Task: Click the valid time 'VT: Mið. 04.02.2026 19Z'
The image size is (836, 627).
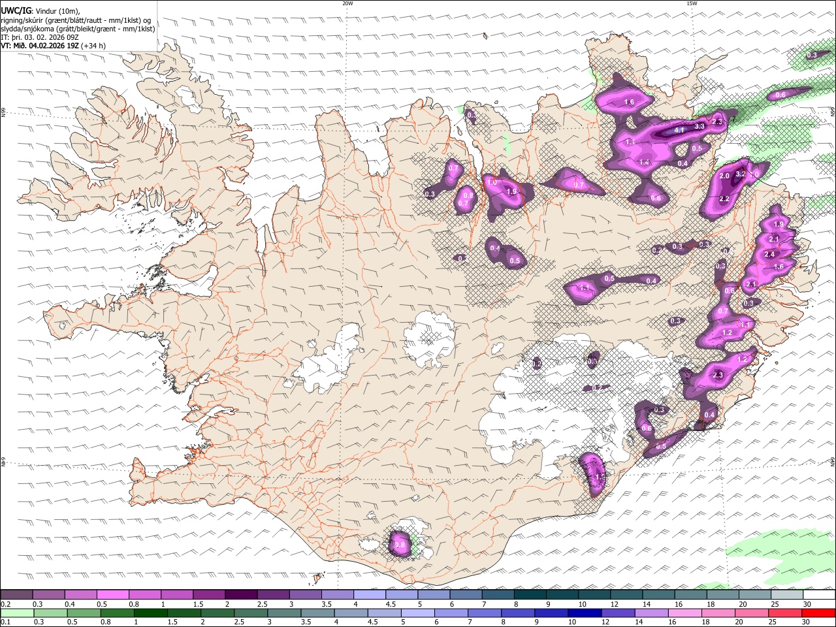Action: pos(40,46)
